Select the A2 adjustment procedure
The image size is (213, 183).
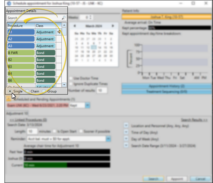[x=20, y=39]
